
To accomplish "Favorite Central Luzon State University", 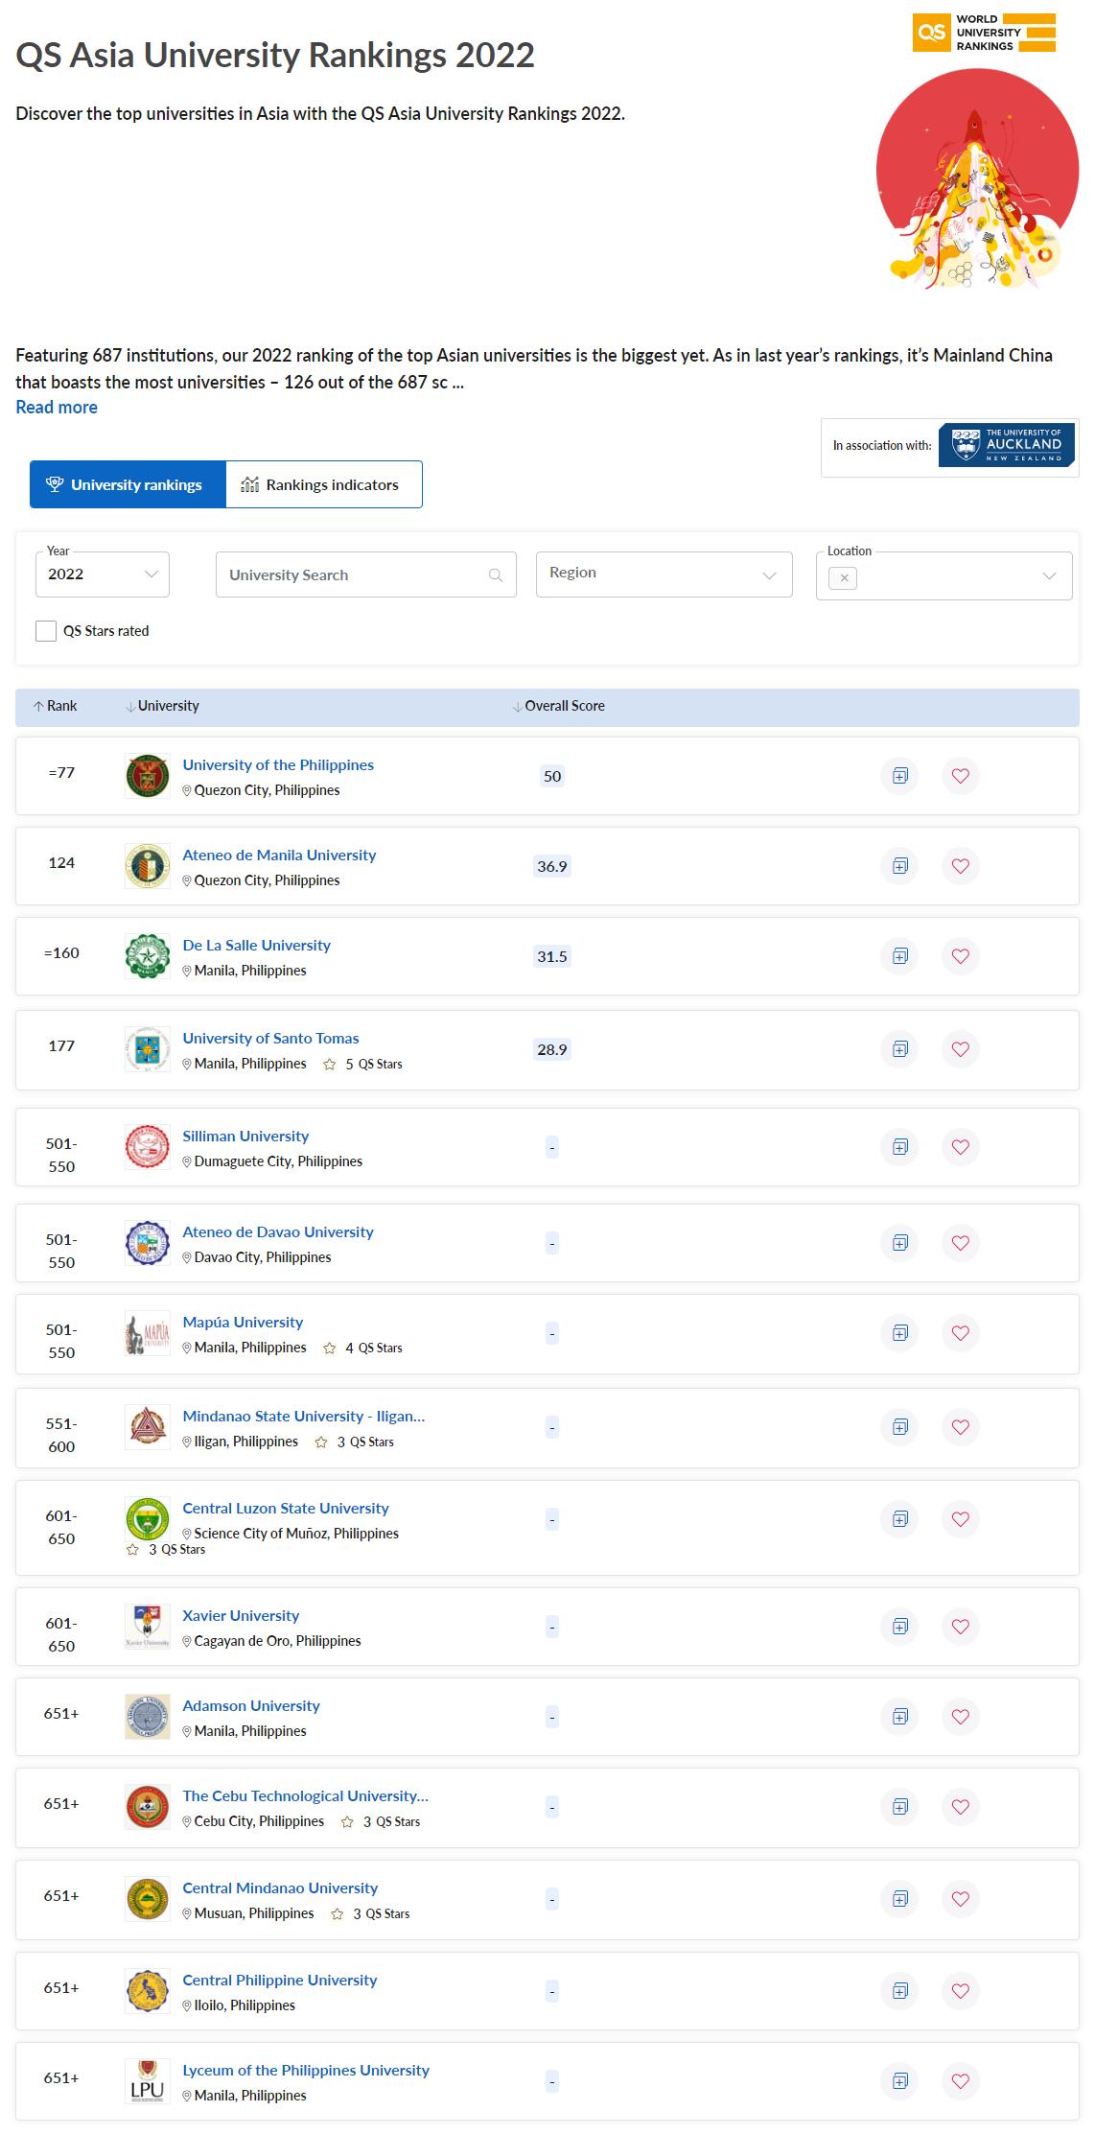I will point(960,1519).
